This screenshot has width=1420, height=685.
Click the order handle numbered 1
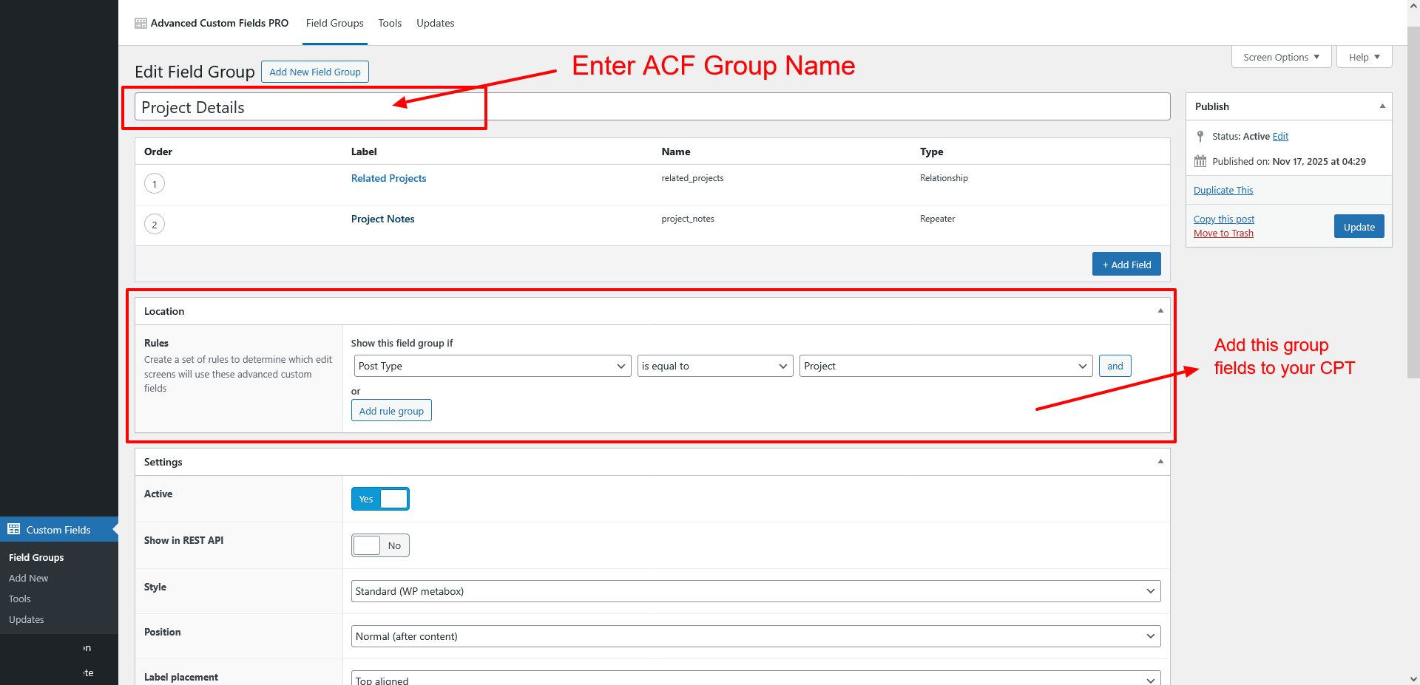pos(155,184)
